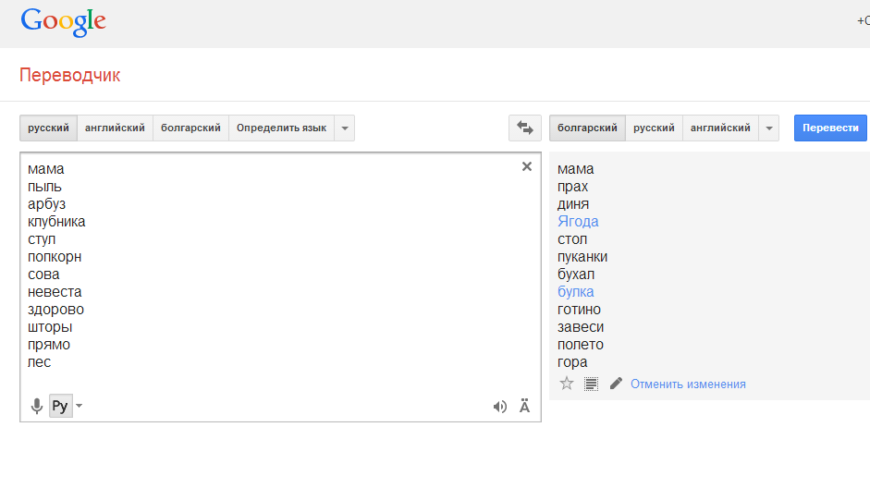Select русский as source language

pyautogui.click(x=48, y=128)
